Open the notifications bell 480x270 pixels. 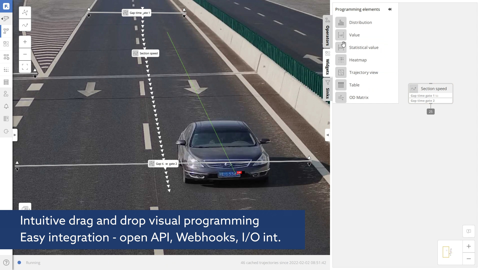(6, 106)
